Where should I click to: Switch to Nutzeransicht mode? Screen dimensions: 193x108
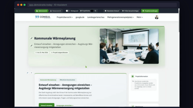(56, 11)
